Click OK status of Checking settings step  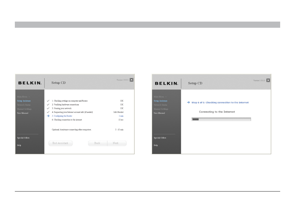[x=122, y=101]
